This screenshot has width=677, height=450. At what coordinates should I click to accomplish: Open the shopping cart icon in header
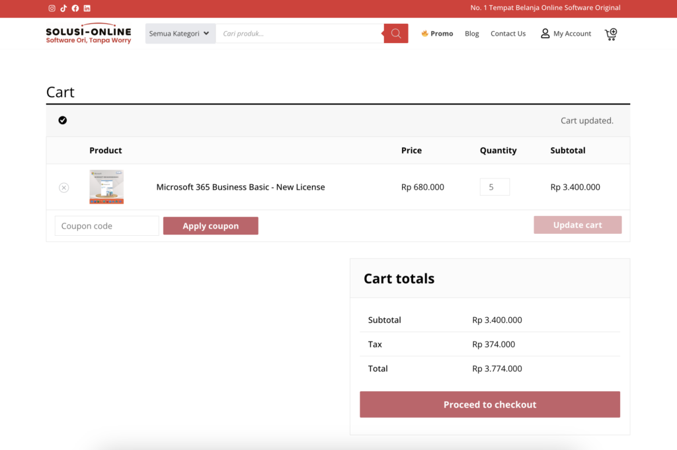[x=611, y=34]
